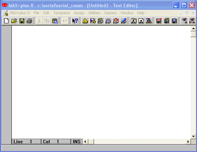
Task: Click the vertical scrollbar down arrow
Action: coord(193,136)
